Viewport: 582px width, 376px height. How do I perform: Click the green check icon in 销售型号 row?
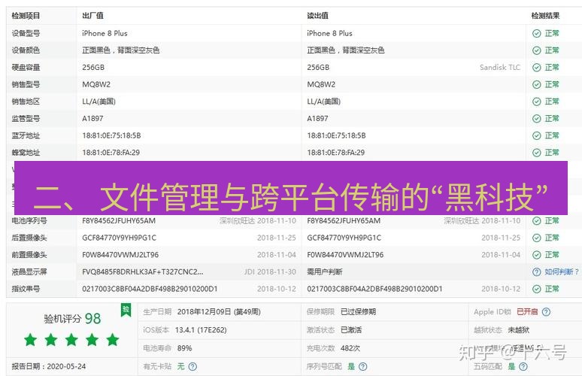point(536,85)
